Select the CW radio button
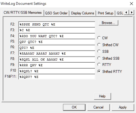136x113 pixels. pos(99,38)
